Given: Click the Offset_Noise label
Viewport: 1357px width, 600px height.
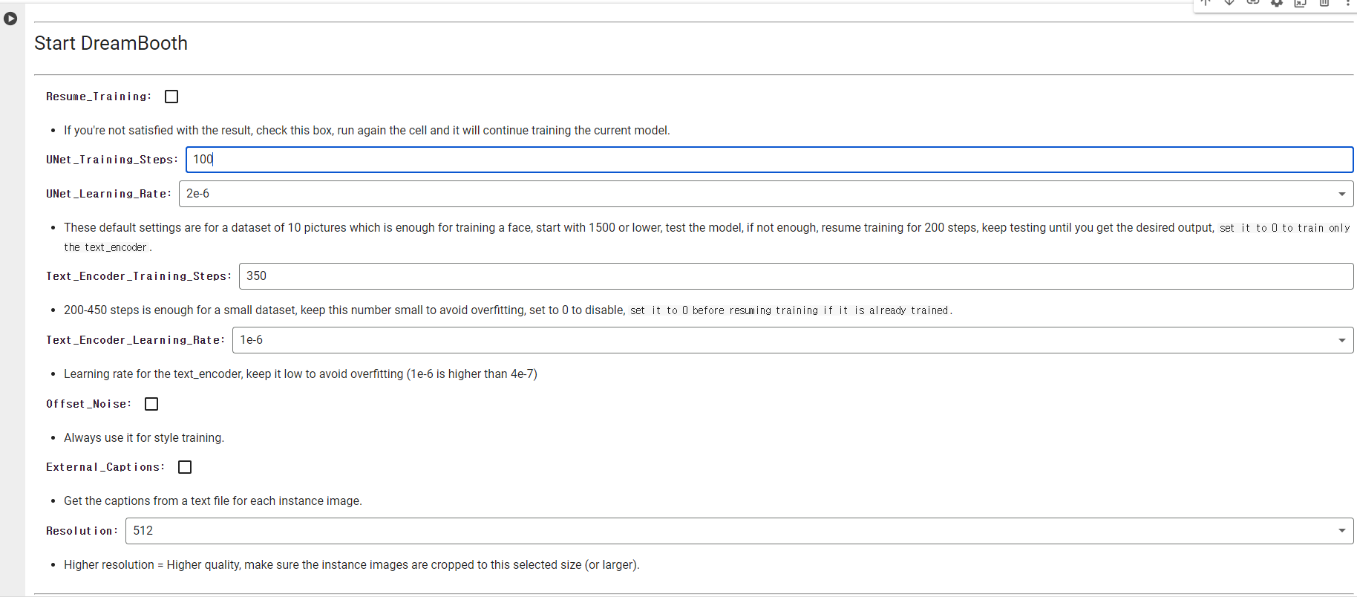Looking at the screenshot, I should coord(89,404).
